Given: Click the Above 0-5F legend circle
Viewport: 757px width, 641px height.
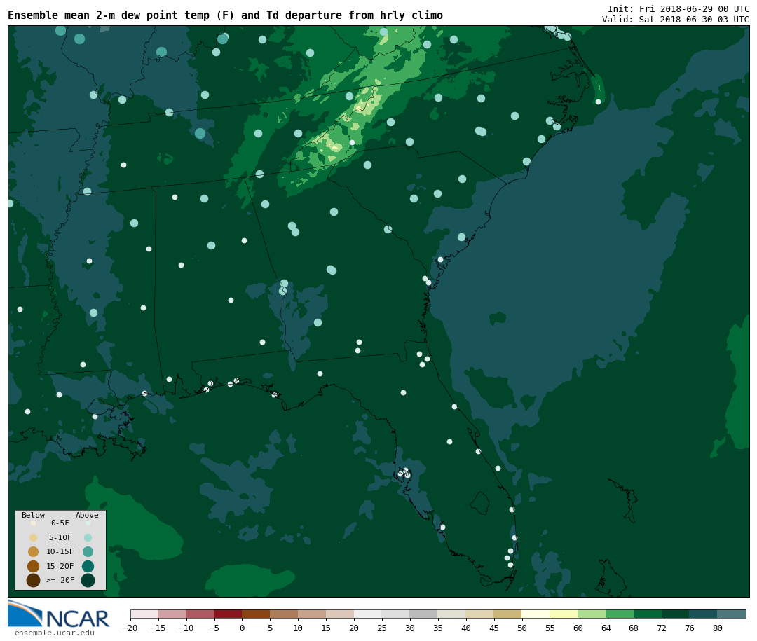Looking at the screenshot, I should pyautogui.click(x=88, y=523).
